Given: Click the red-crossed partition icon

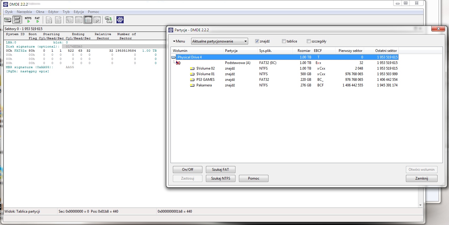Looking at the screenshot, I should (178, 63).
